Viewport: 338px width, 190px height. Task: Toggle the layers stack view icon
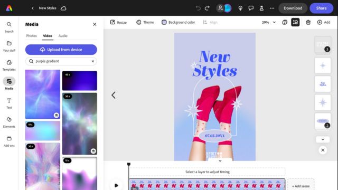coord(295,22)
